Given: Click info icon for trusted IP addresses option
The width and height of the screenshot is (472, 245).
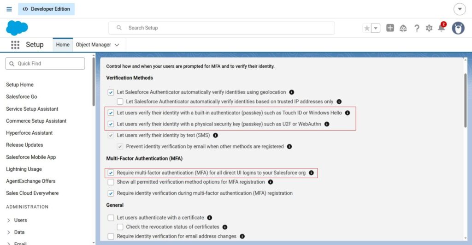Looking at the screenshot, I should click(339, 102).
